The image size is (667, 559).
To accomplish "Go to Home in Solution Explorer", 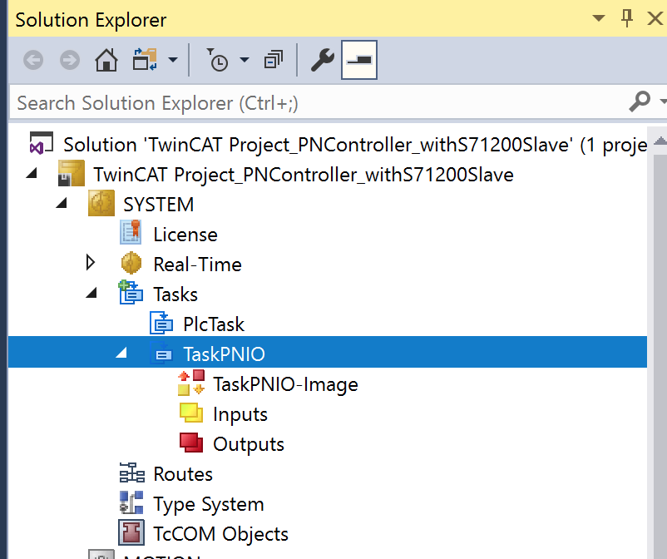I will coord(106,60).
